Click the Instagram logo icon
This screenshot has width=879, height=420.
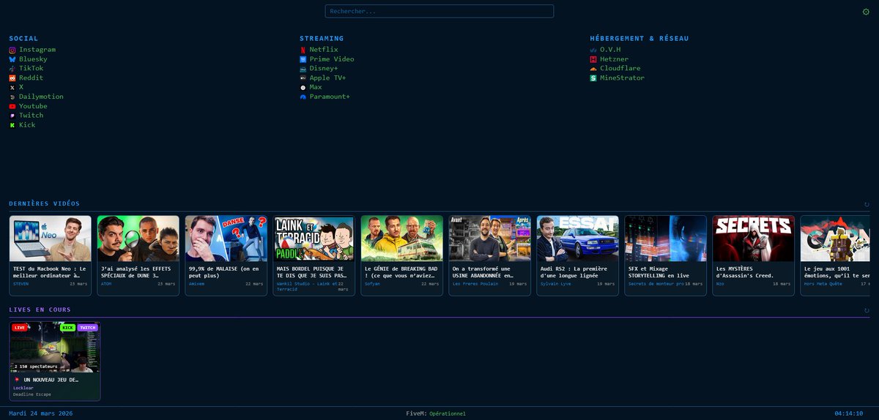pyautogui.click(x=12, y=50)
